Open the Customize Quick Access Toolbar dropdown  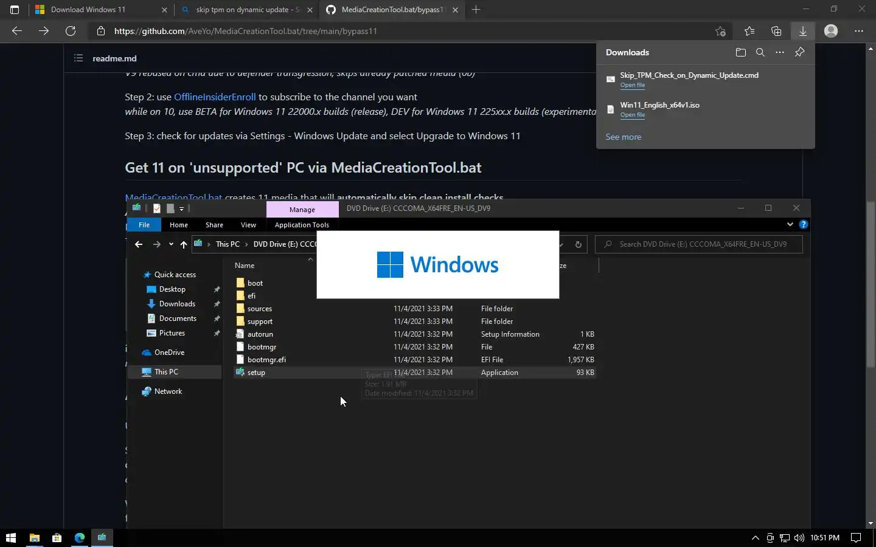pos(181,208)
